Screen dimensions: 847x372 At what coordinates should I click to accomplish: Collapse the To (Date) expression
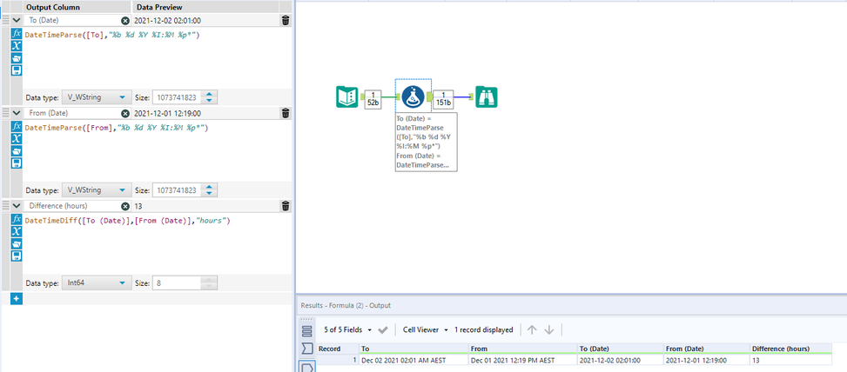(17, 21)
